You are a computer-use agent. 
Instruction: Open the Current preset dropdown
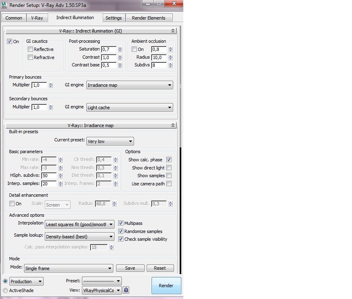(x=110, y=141)
